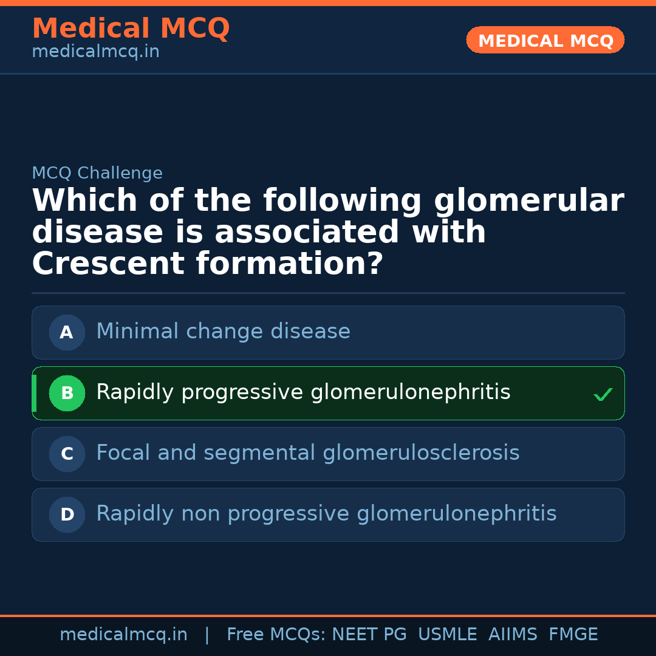This screenshot has height=656, width=656.
Task: Click green highlight bar beside option B
Action: point(34,393)
